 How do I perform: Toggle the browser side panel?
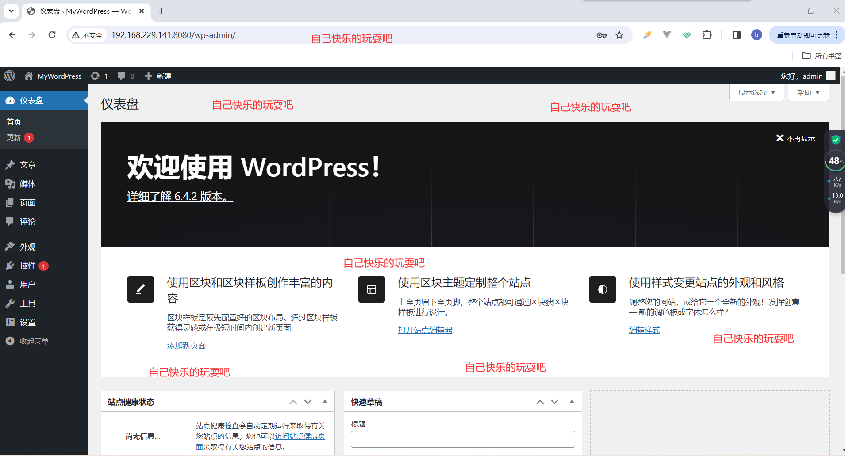[737, 35]
